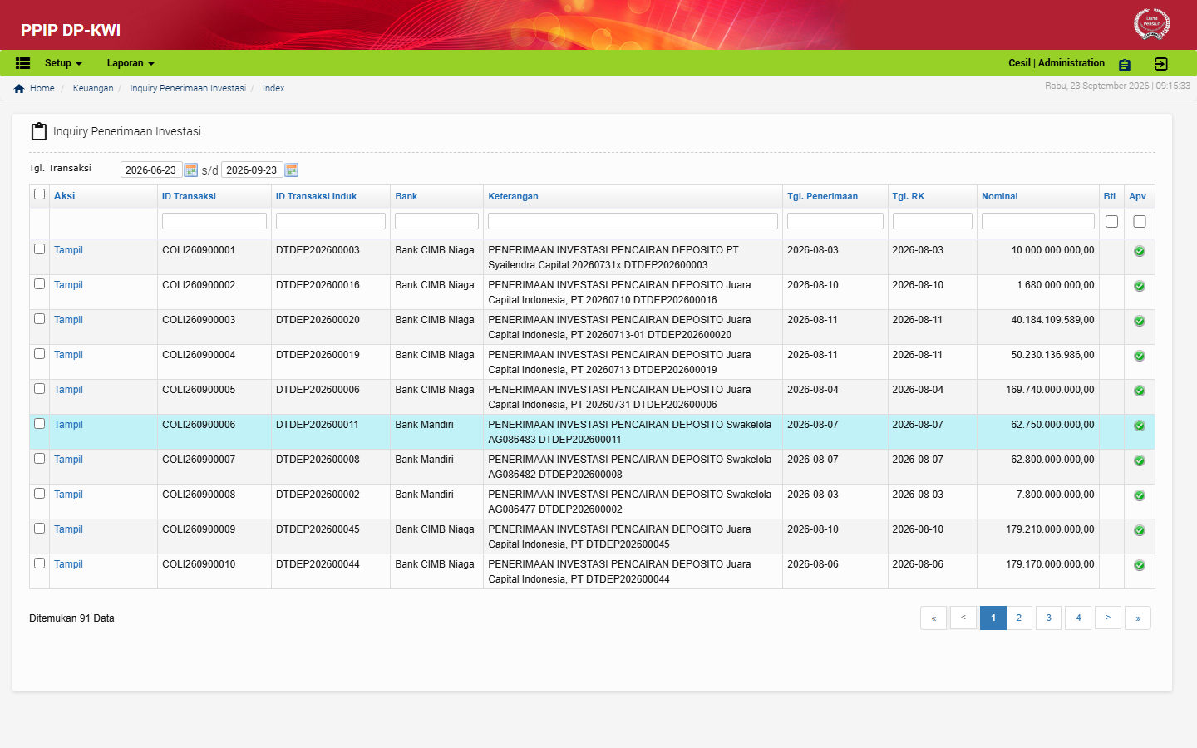This screenshot has width=1197, height=748.
Task: Click approval check icon for COLI260900002
Action: 1140,286
